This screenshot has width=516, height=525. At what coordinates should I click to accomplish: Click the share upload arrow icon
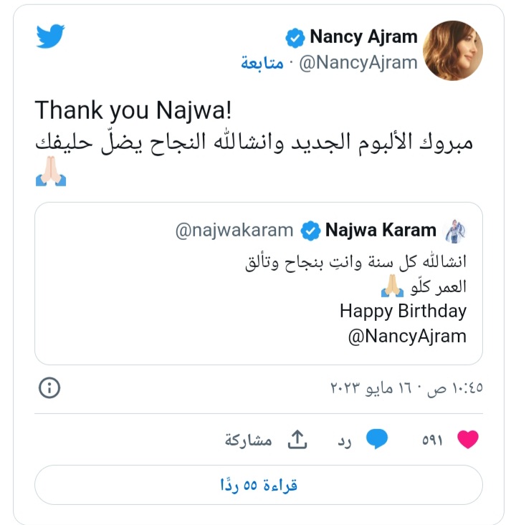[296, 440]
